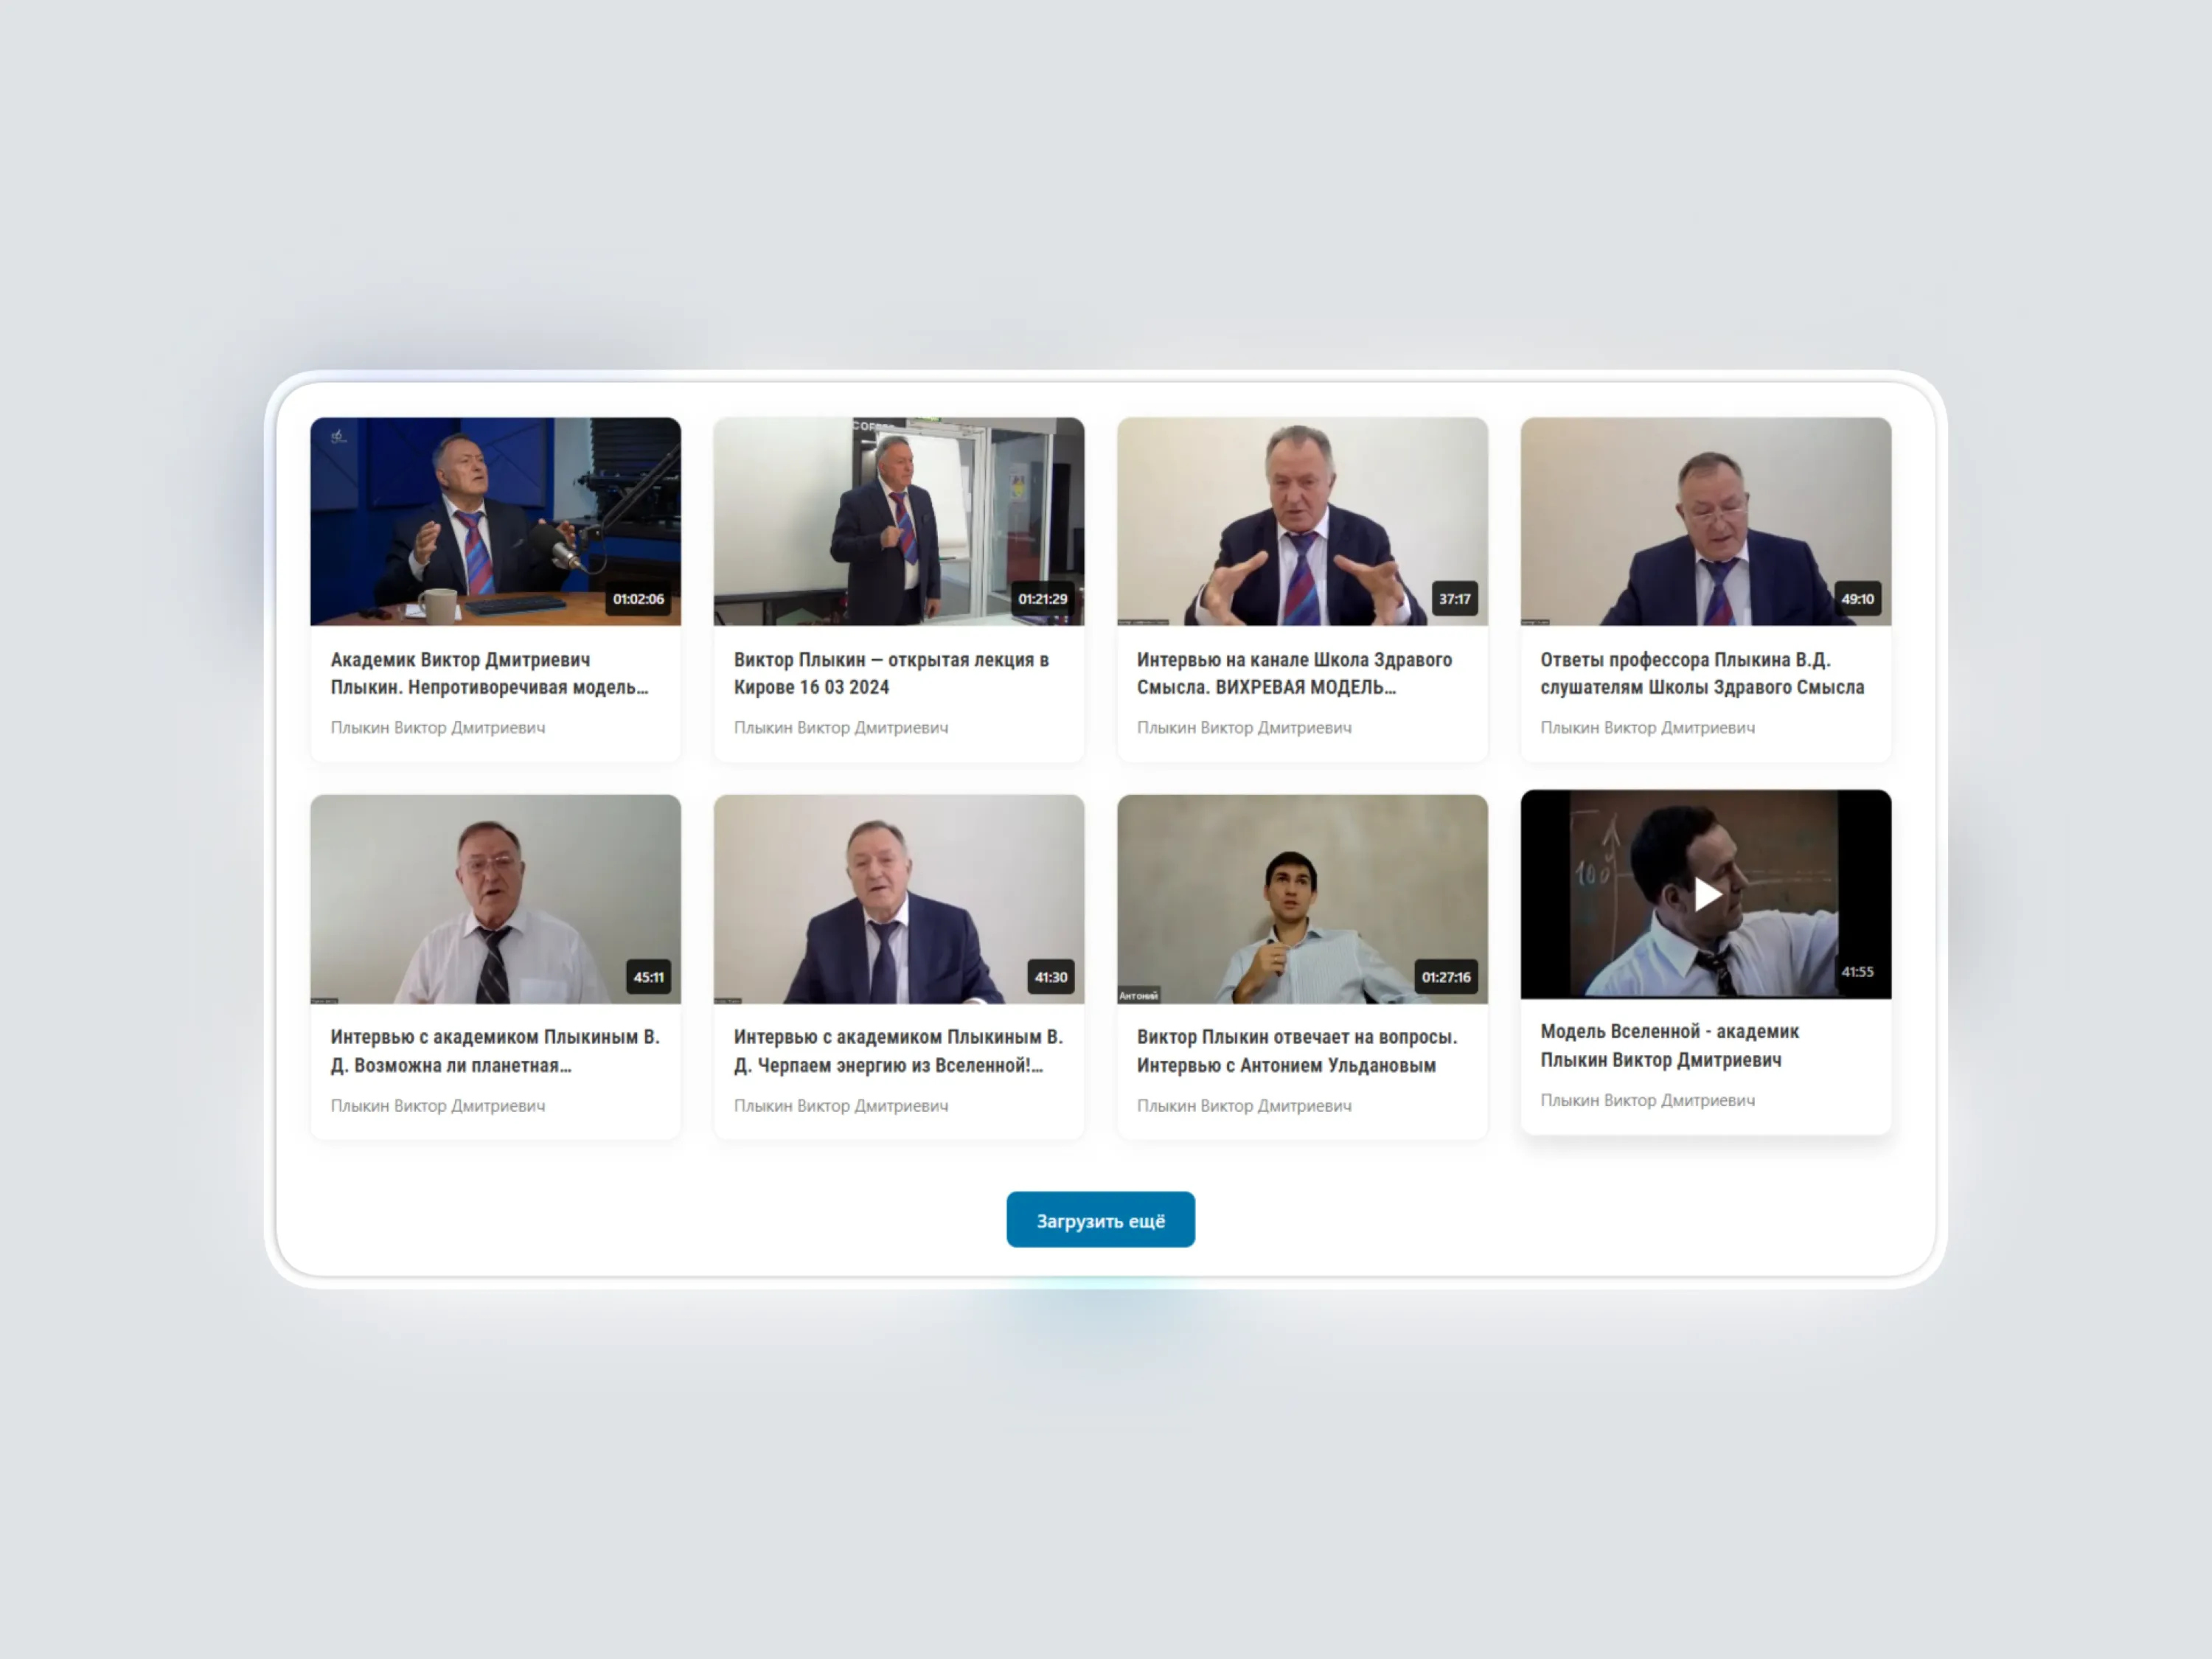Click the 01:27:16 duration badge
The image size is (2212, 1659).
[1446, 977]
